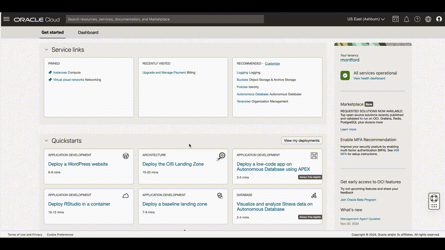This screenshot has width=445, height=250.
Task: Focus the search resources input field
Action: tap(165, 19)
